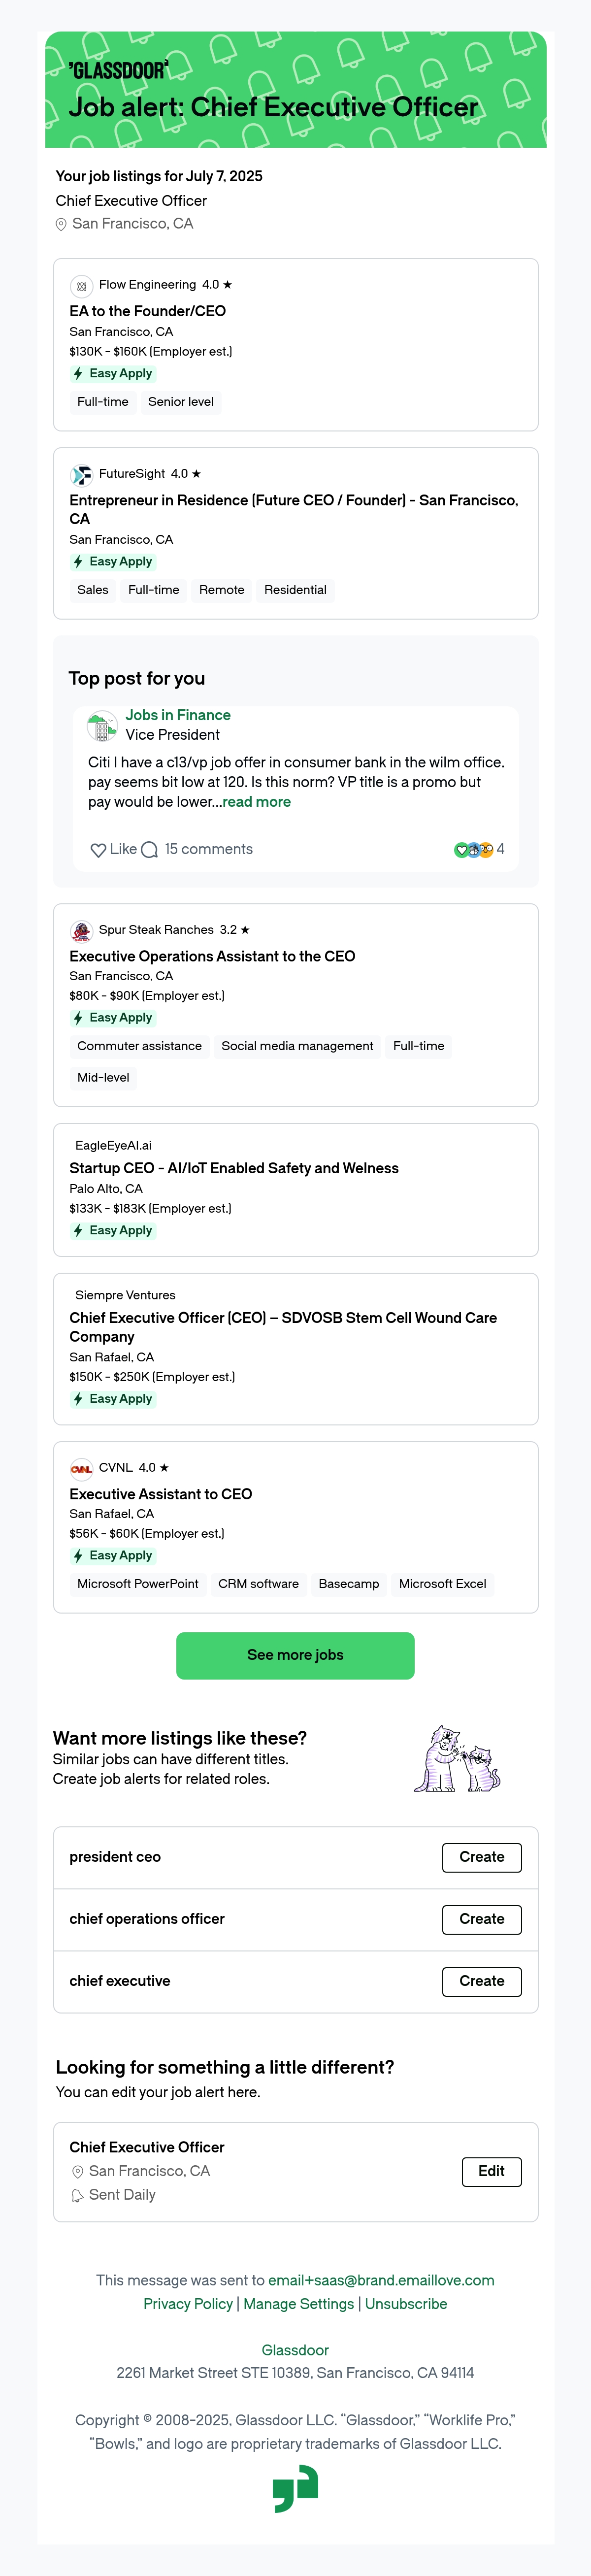This screenshot has height=2576, width=591.
Task: Expand the post with read more
Action: click(257, 802)
